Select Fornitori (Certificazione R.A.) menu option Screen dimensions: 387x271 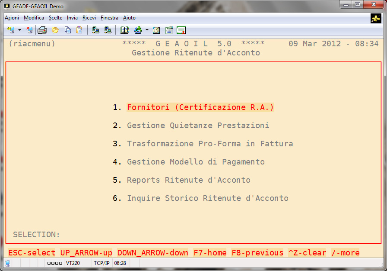(200, 107)
